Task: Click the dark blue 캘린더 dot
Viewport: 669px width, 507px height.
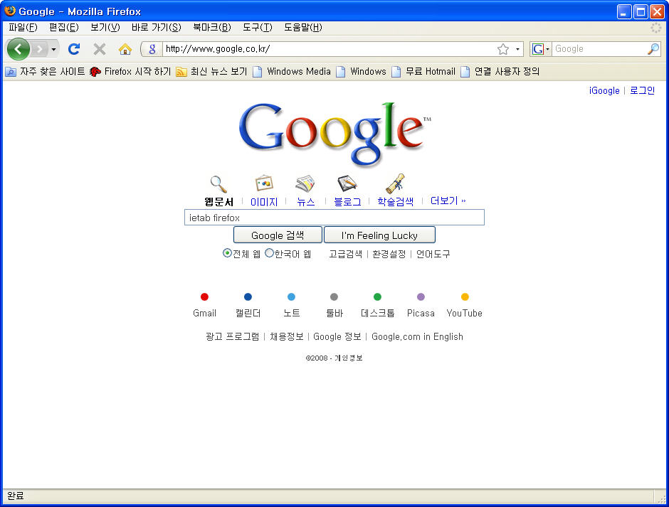Action: 248,297
